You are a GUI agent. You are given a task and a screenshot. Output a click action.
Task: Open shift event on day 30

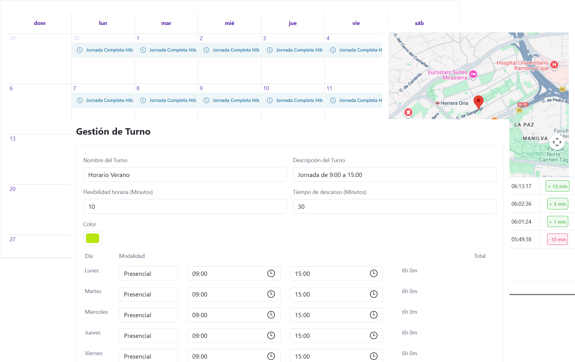pyautogui.click(x=103, y=50)
